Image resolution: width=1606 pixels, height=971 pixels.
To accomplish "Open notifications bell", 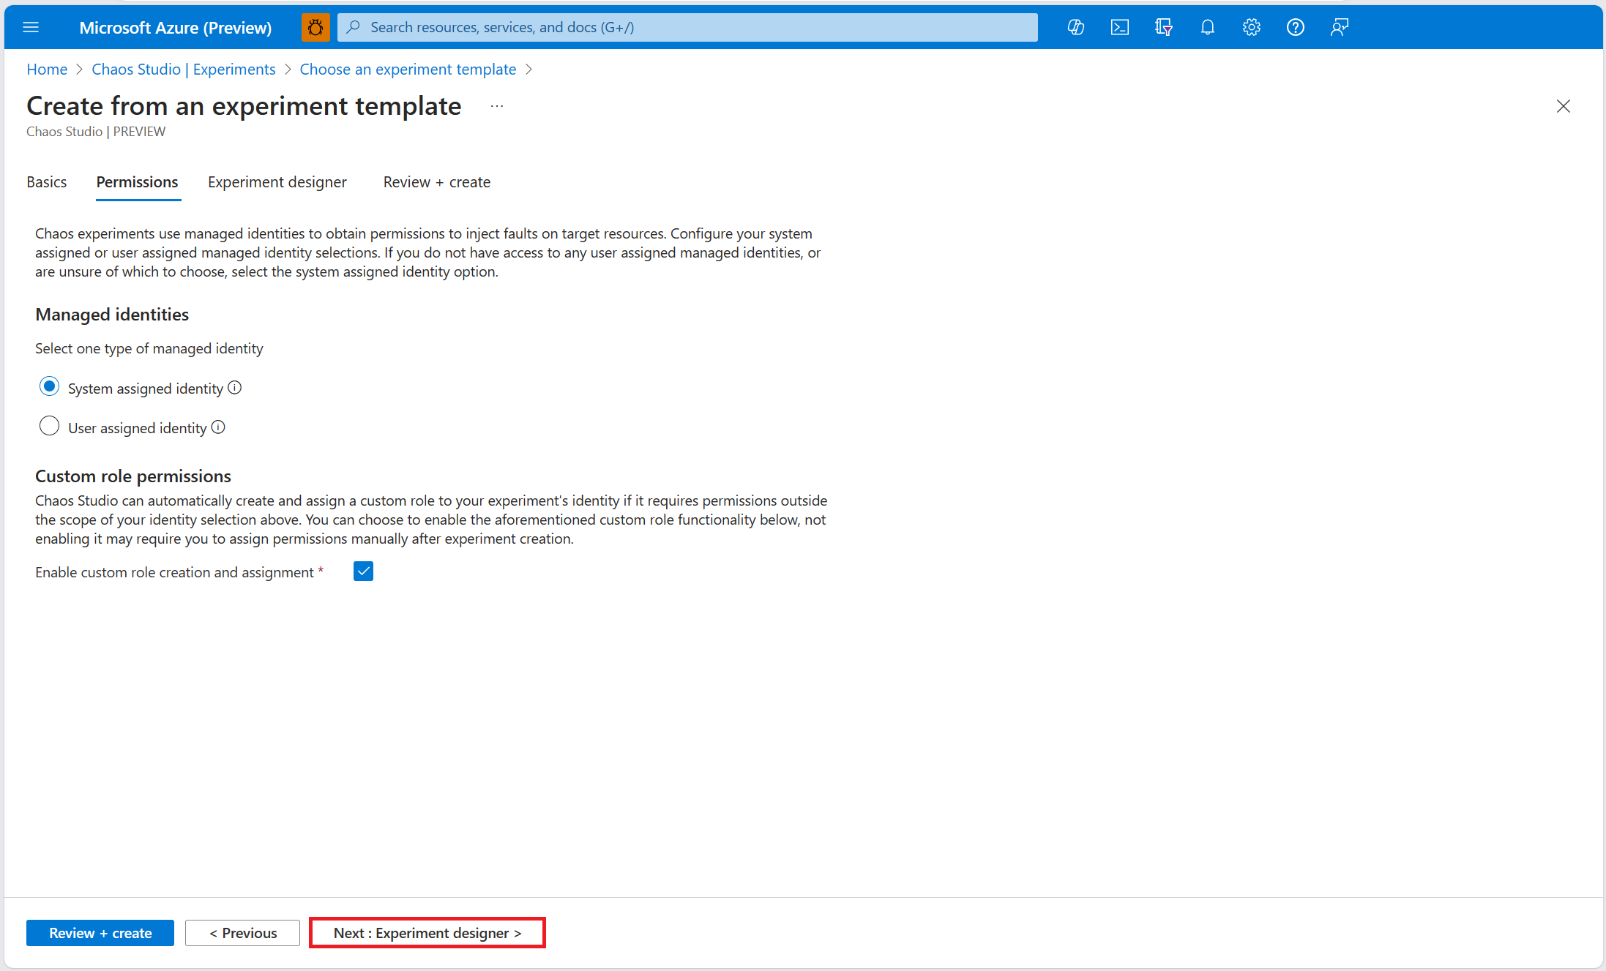I will point(1207,27).
